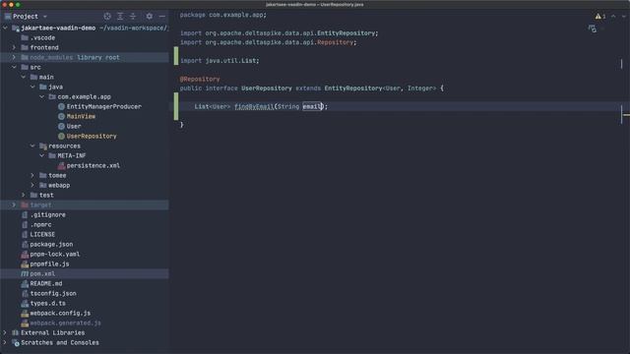This screenshot has width=630, height=354.
Task: Click the Expand All icon in Project panel
Action: coord(120,16)
